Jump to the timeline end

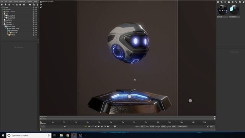click(x=108, y=127)
